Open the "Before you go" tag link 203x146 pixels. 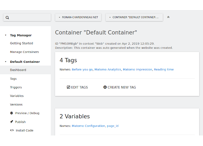pos(82,69)
